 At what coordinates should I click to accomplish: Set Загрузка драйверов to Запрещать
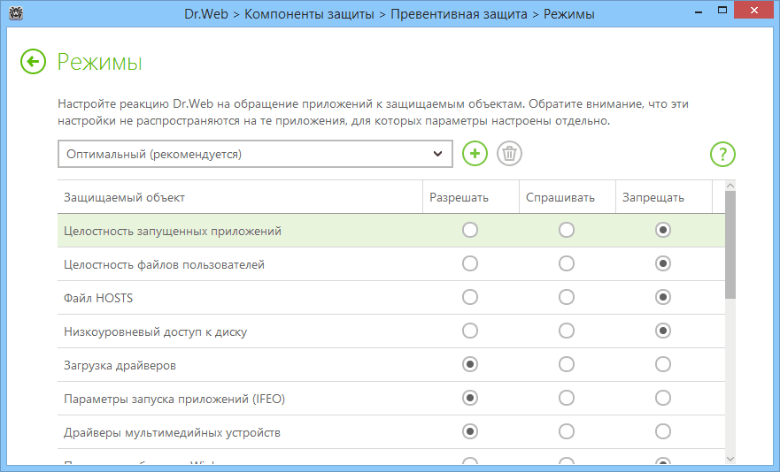[663, 364]
